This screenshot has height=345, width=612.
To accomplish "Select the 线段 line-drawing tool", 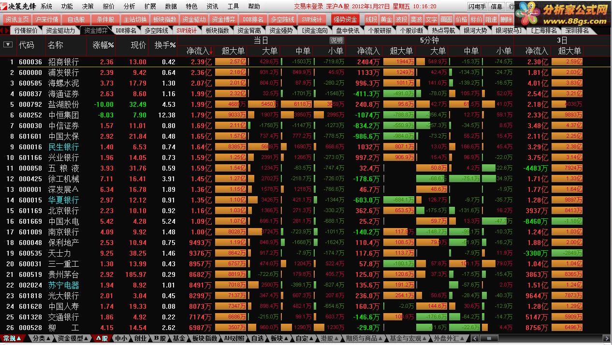I will (x=371, y=19).
